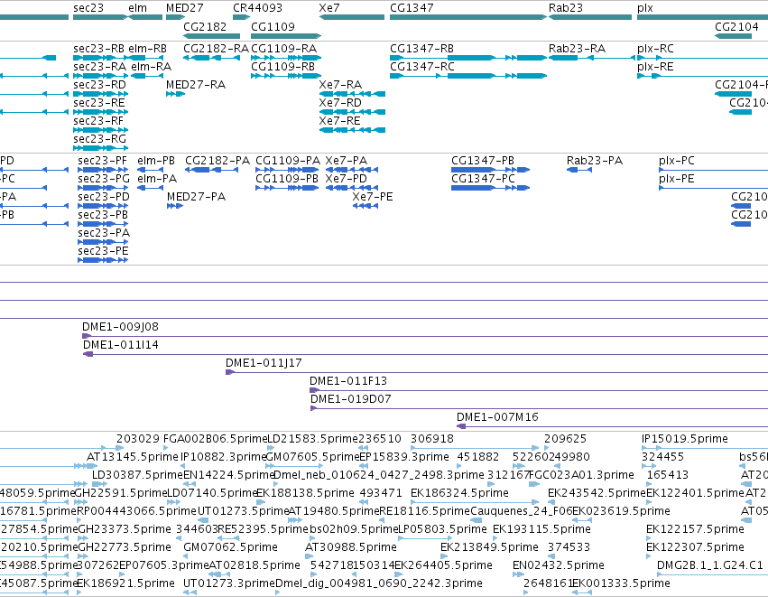Select EST FGA002B06.5prime
The width and height of the screenshot is (768, 597).
click(166, 448)
